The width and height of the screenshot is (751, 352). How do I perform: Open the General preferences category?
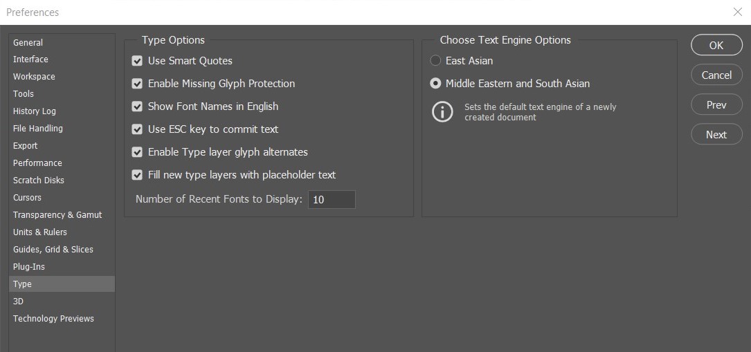coord(28,42)
